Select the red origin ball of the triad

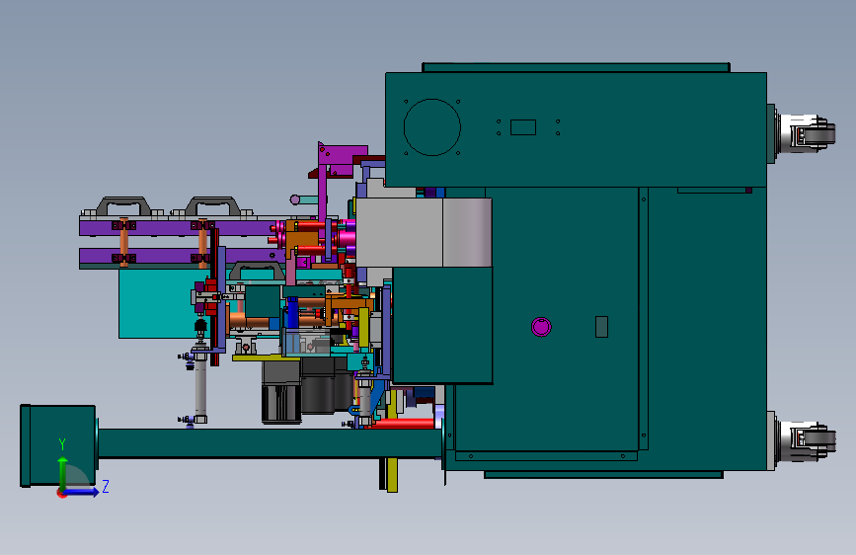point(61,494)
